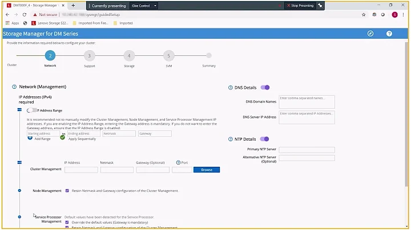Screen dimensions: 411x230
Task: Click the browser forward arrow
Action: point(16,15)
